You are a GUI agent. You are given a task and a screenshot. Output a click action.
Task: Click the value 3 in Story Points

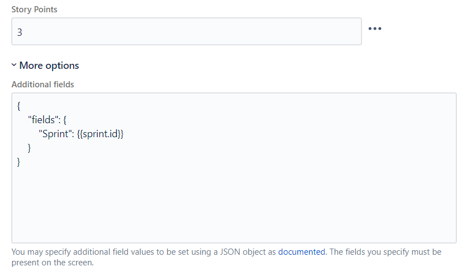pyautogui.click(x=20, y=32)
